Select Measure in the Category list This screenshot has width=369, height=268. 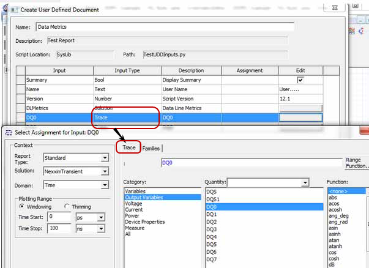tap(135, 228)
